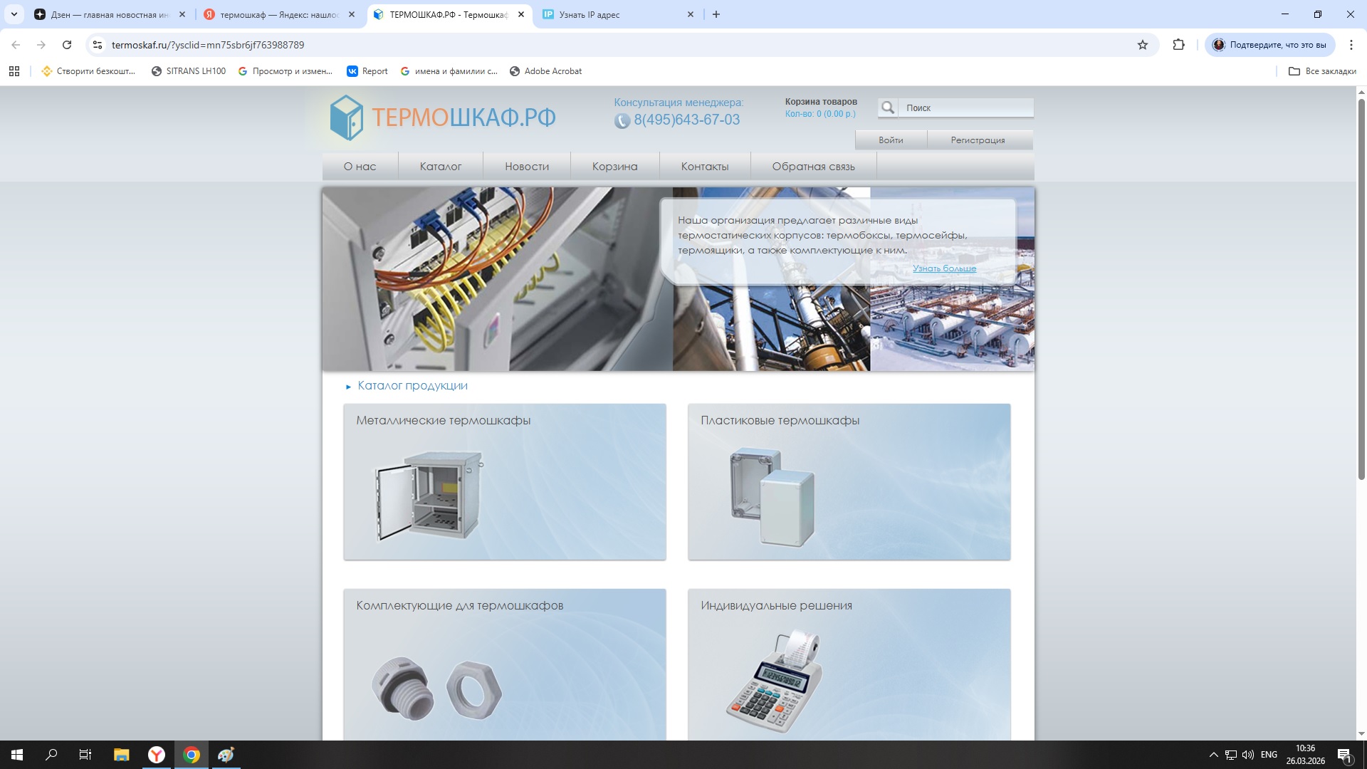This screenshot has width=1367, height=769.
Task: Open File Explorer from the taskbar
Action: 121,755
